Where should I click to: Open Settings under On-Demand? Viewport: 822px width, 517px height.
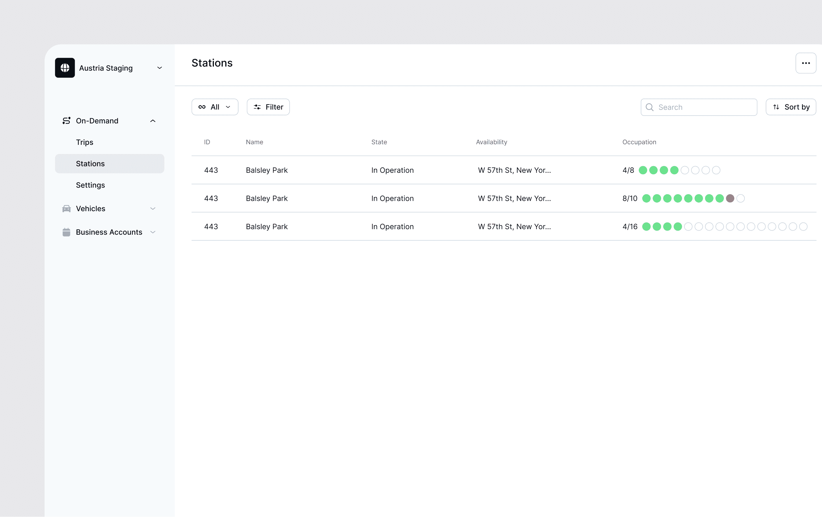[x=90, y=185]
